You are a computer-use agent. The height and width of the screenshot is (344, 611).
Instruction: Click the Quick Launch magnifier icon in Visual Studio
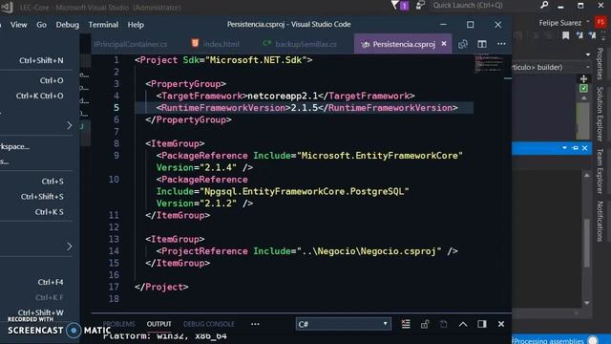(544, 5)
